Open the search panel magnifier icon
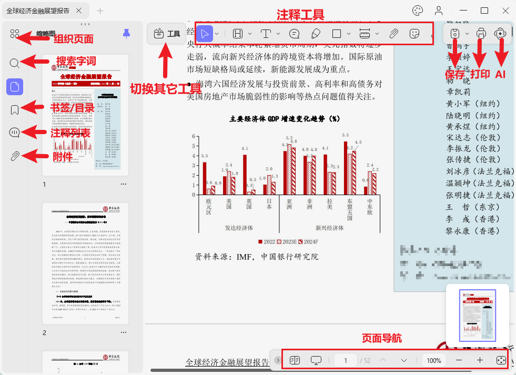The image size is (516, 375). click(15, 63)
